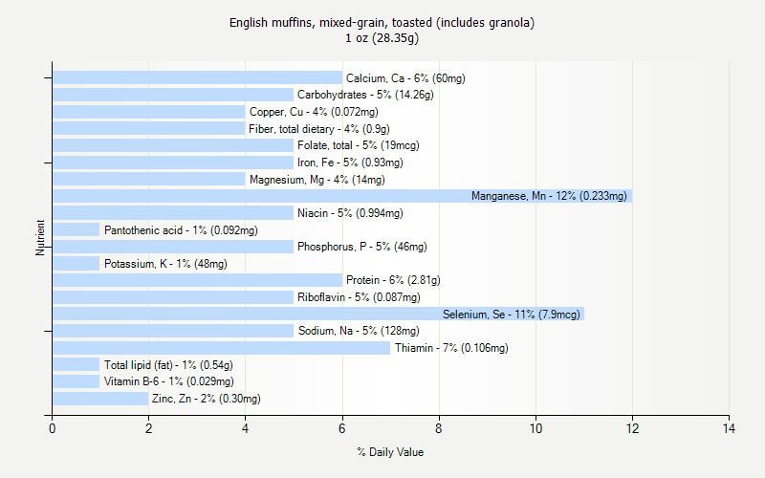Select the 'Protein - 6% (2.81g)' label
The image size is (765, 478).
[x=393, y=280]
